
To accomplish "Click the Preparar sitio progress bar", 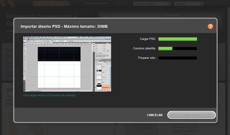I will [x=178, y=58].
